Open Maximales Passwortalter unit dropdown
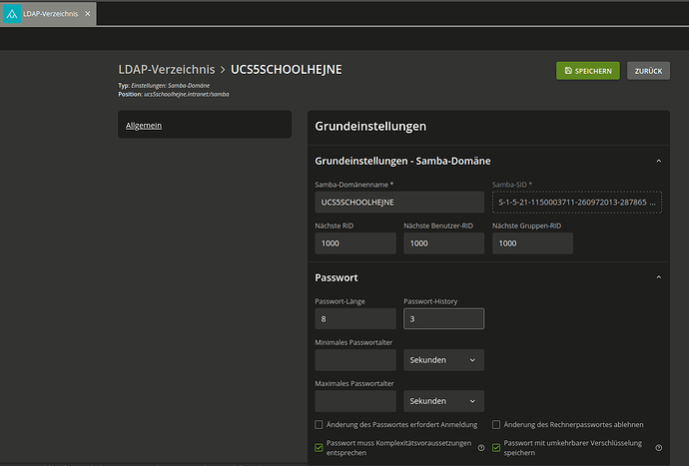This screenshot has height=466, width=689. pos(443,401)
